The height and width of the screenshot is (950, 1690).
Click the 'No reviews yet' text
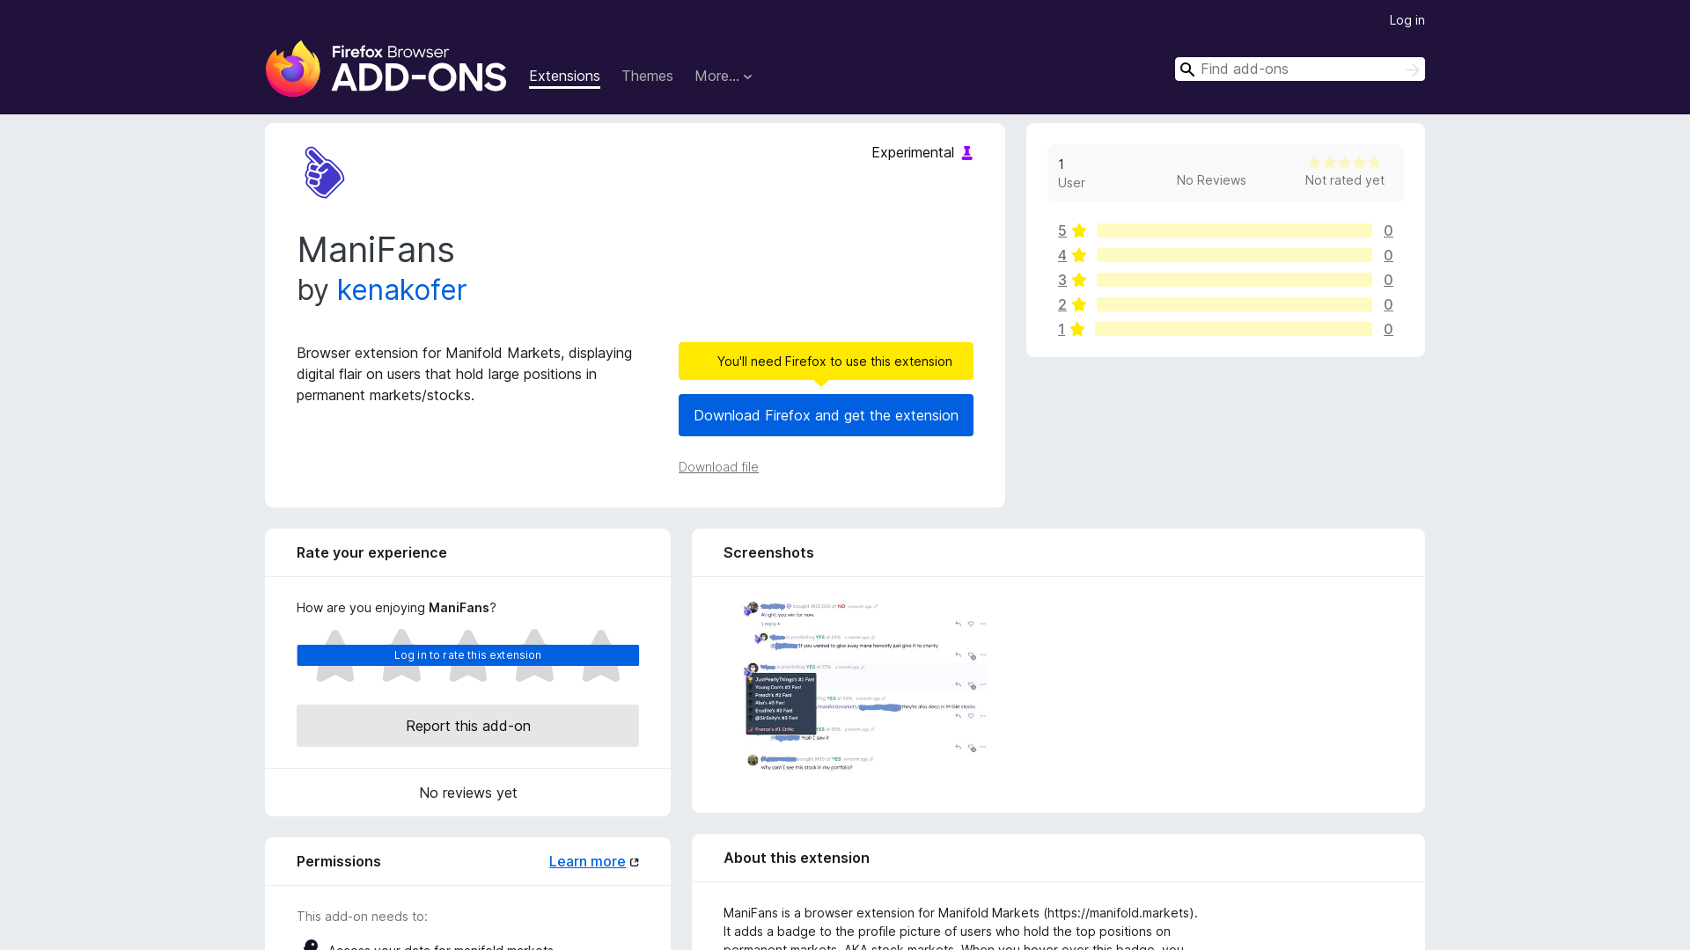pos(467,793)
